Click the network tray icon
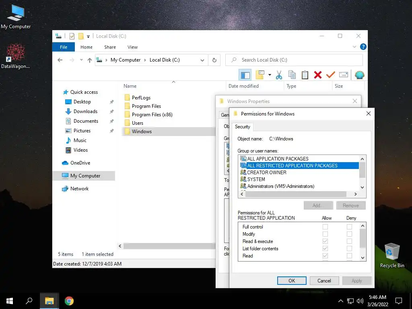The height and width of the screenshot is (309, 412). [x=350, y=301]
